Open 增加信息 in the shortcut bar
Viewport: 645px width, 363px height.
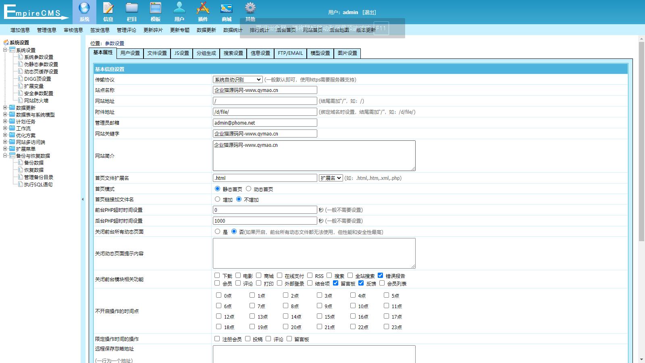tap(20, 30)
